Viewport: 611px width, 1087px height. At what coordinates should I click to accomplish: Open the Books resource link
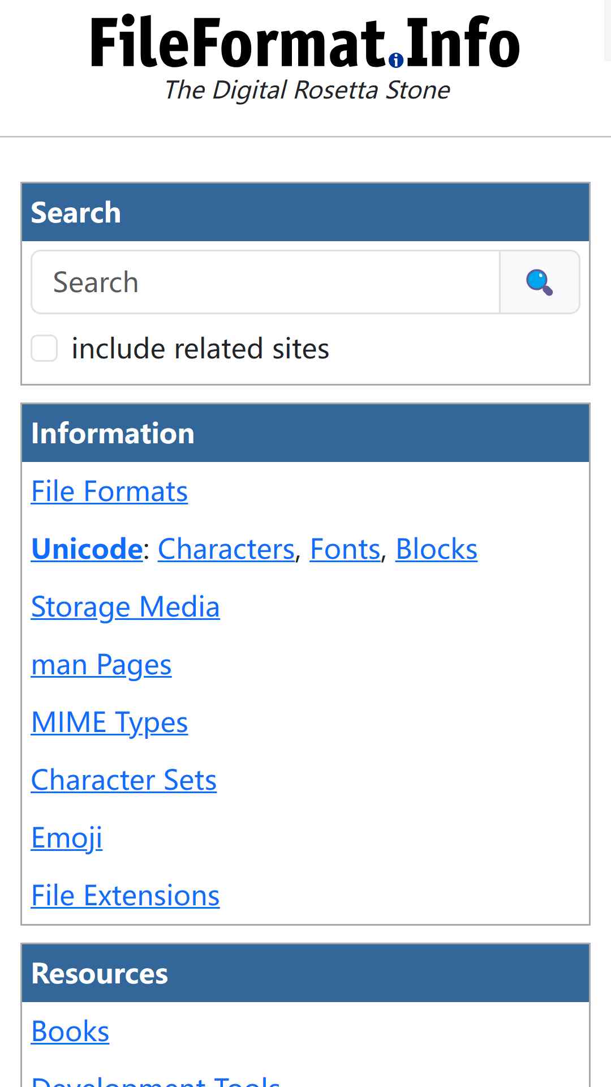70,1031
